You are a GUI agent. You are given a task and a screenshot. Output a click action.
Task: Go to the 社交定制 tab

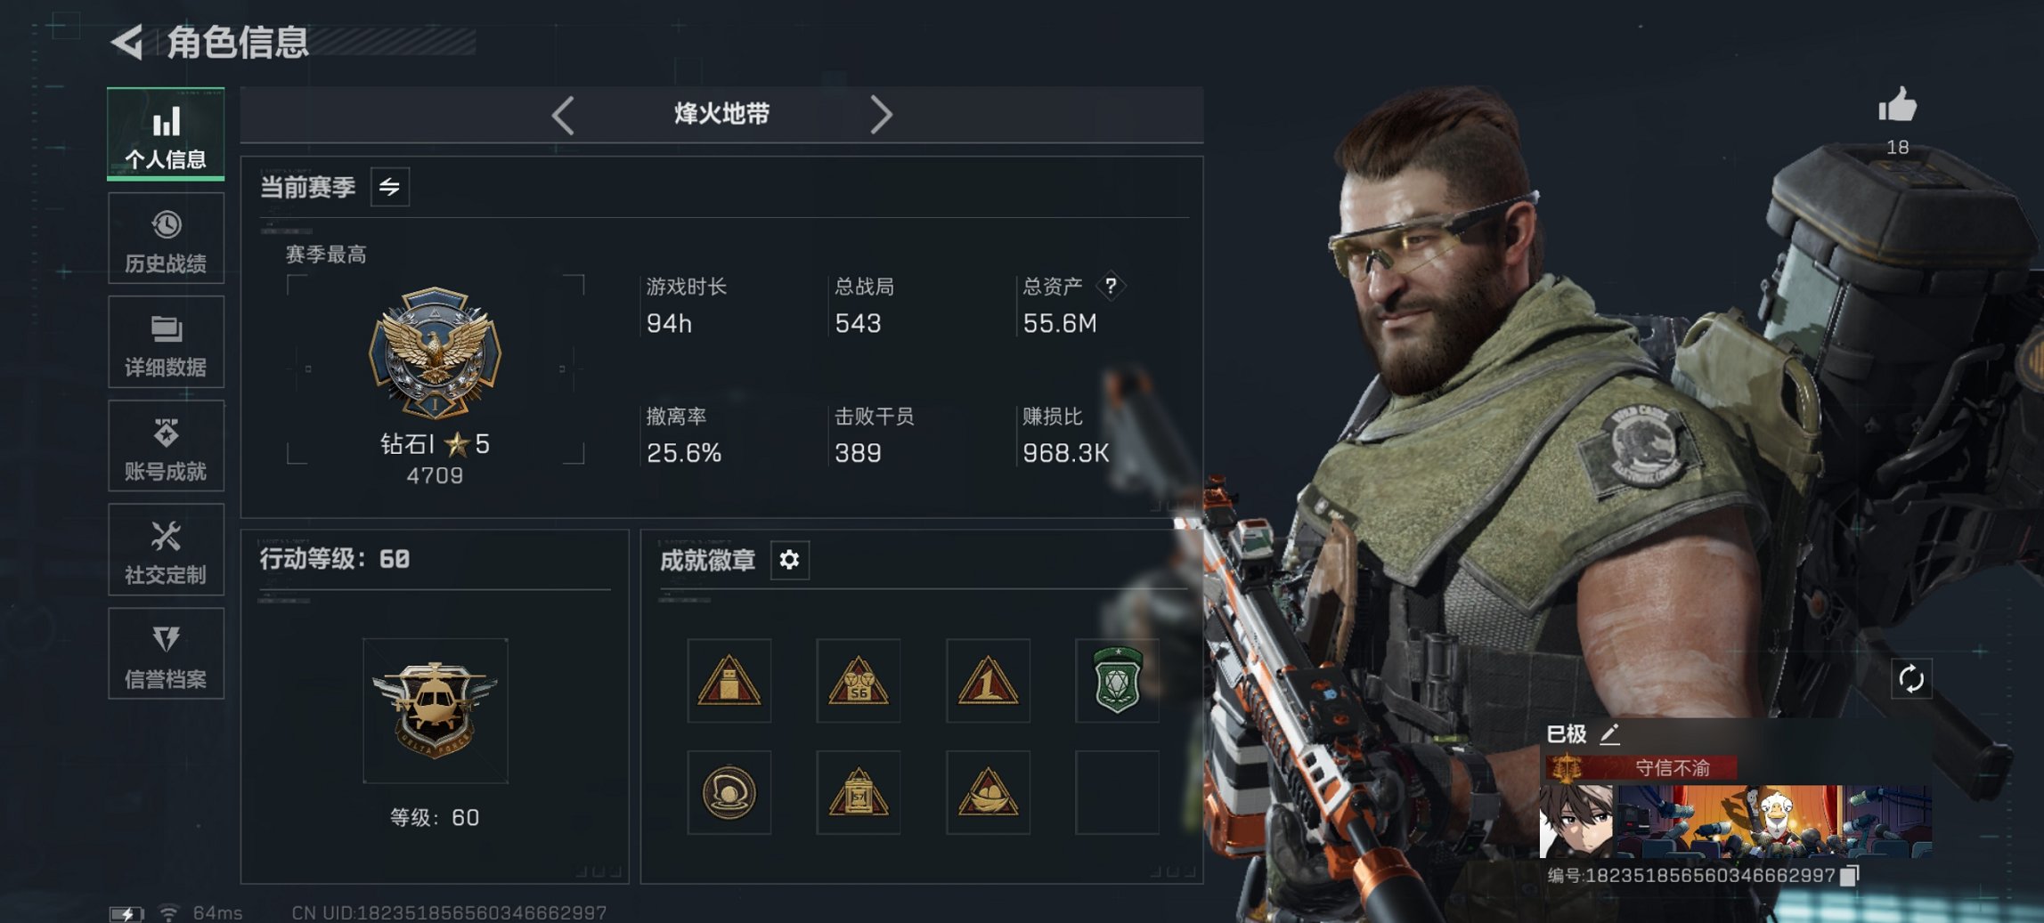[166, 550]
